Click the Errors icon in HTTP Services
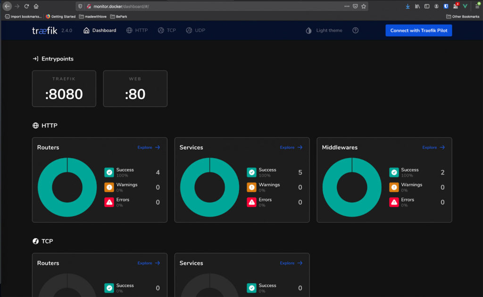Image resolution: width=483 pixels, height=297 pixels. click(252, 202)
